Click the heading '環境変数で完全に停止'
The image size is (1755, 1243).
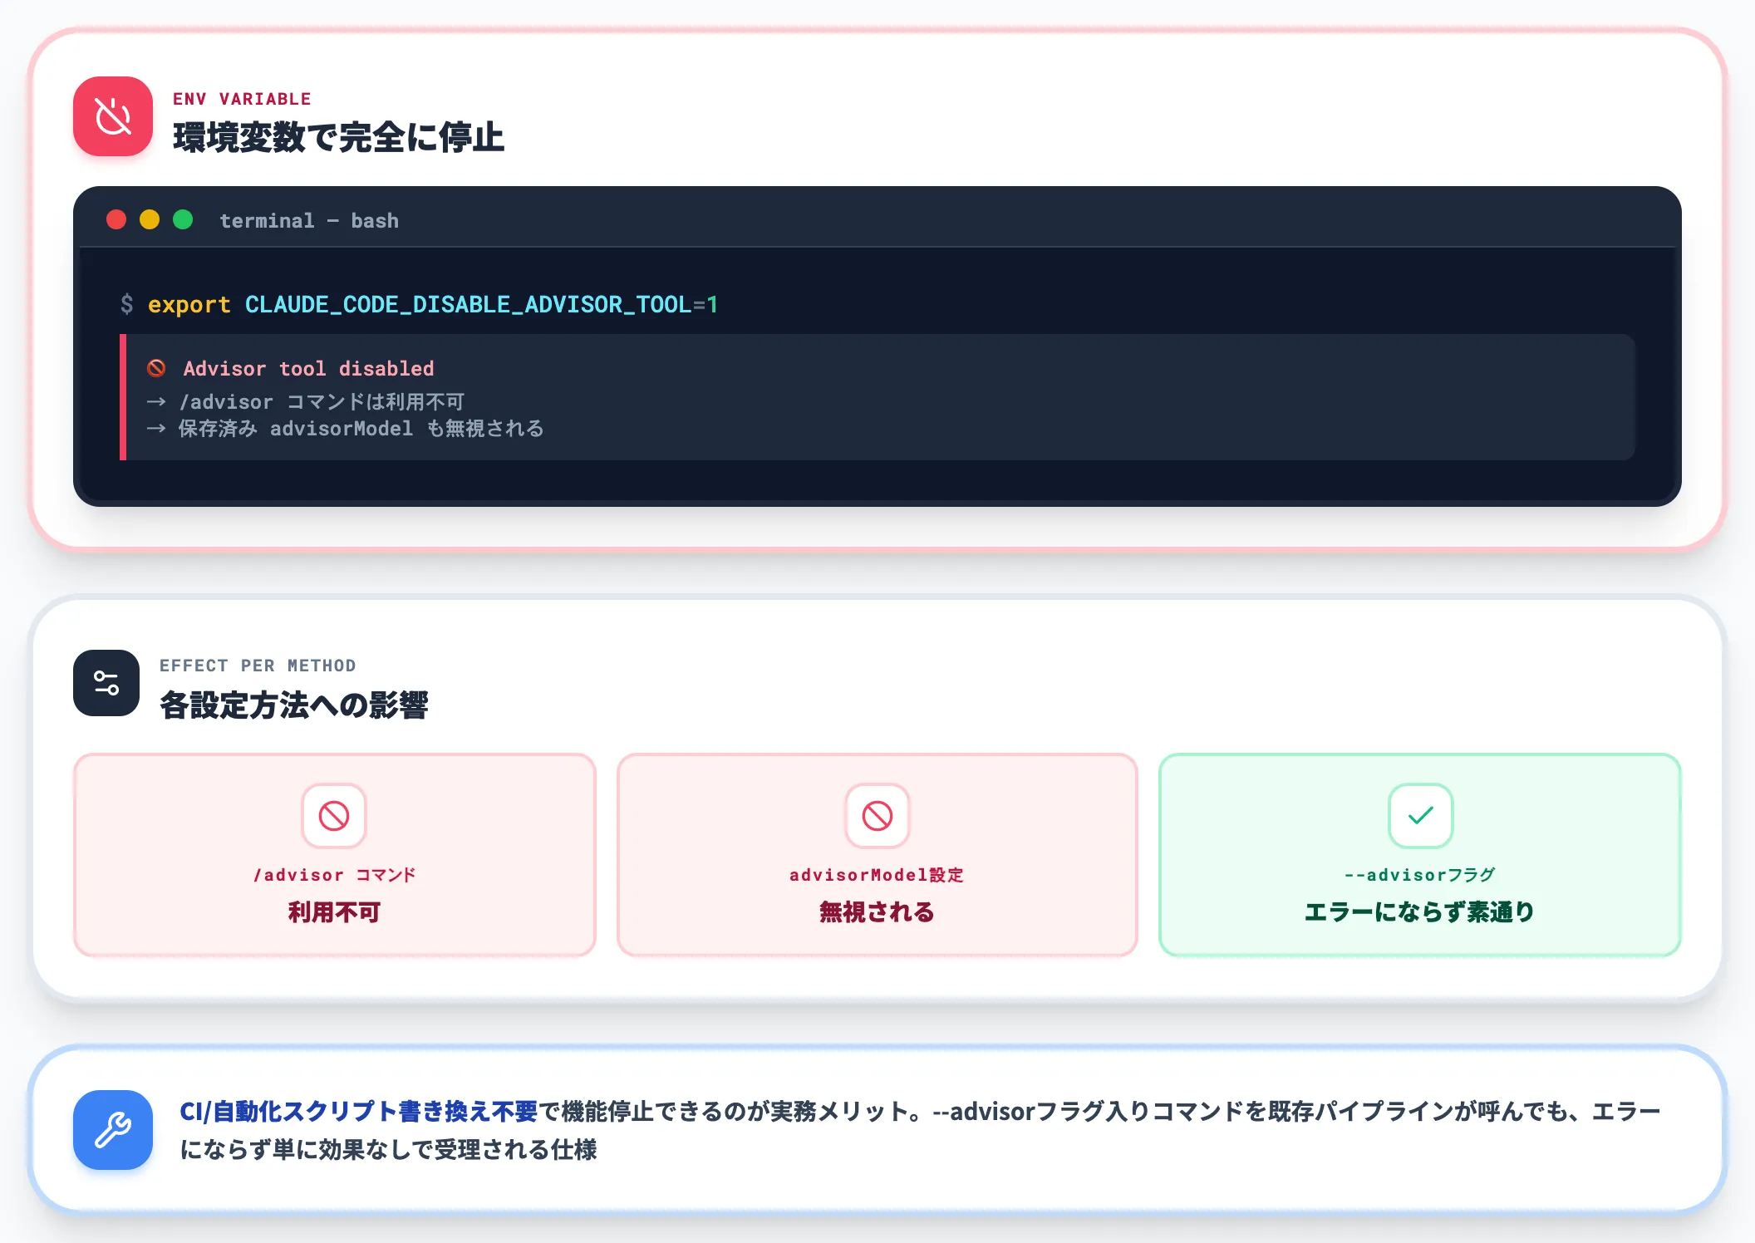[x=339, y=138]
